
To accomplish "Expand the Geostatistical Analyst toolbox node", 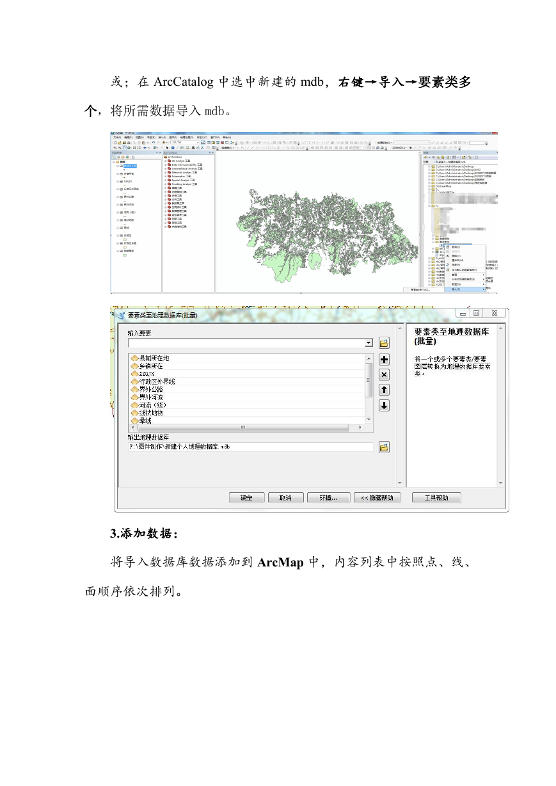I will 165,168.
